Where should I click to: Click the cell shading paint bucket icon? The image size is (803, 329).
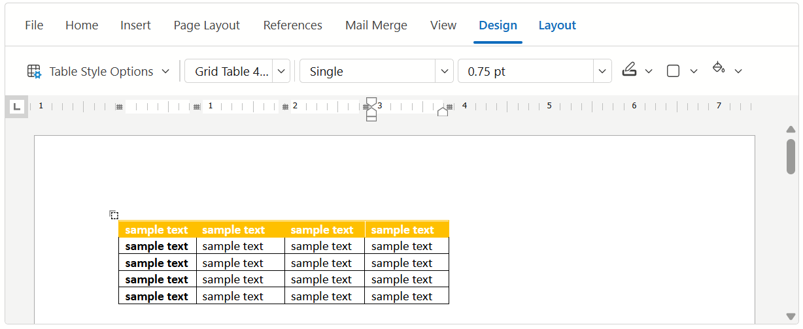click(x=718, y=68)
